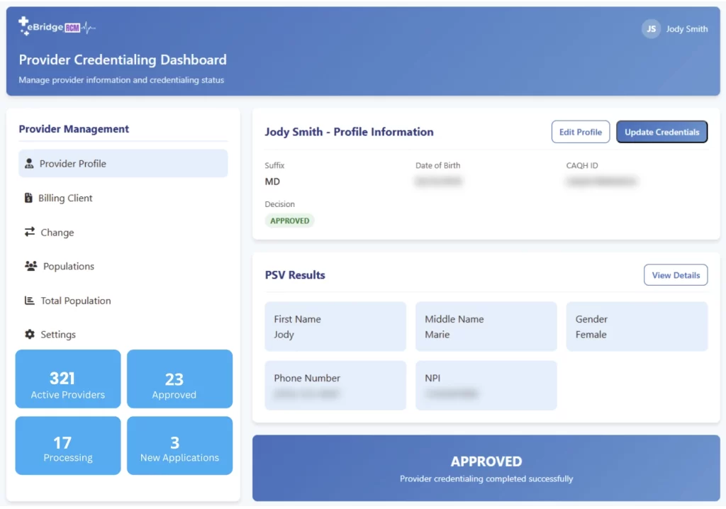Screen dimensions: 726x509
Task: Select the PSV Results section header
Action: (295, 275)
